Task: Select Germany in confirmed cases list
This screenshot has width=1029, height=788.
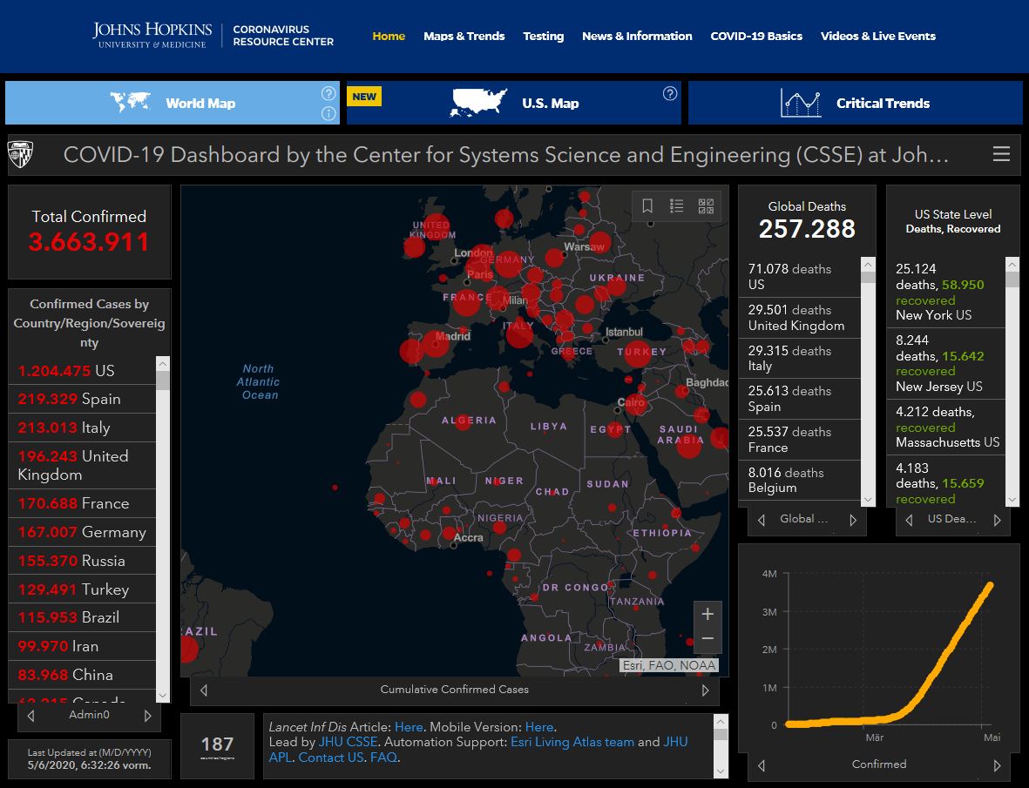Action: (82, 532)
